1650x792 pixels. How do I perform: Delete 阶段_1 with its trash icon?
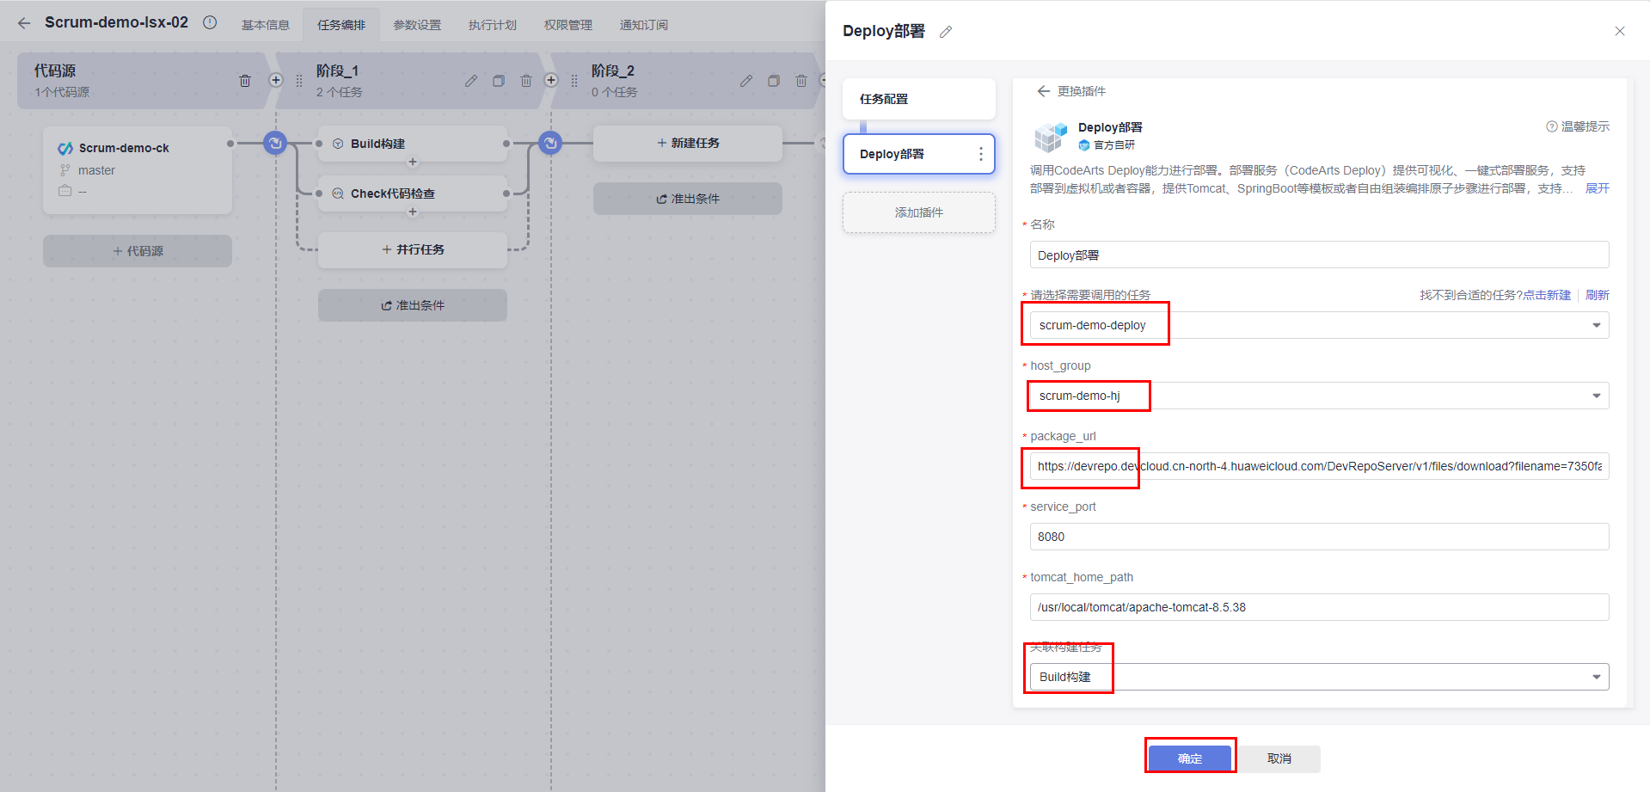[526, 81]
